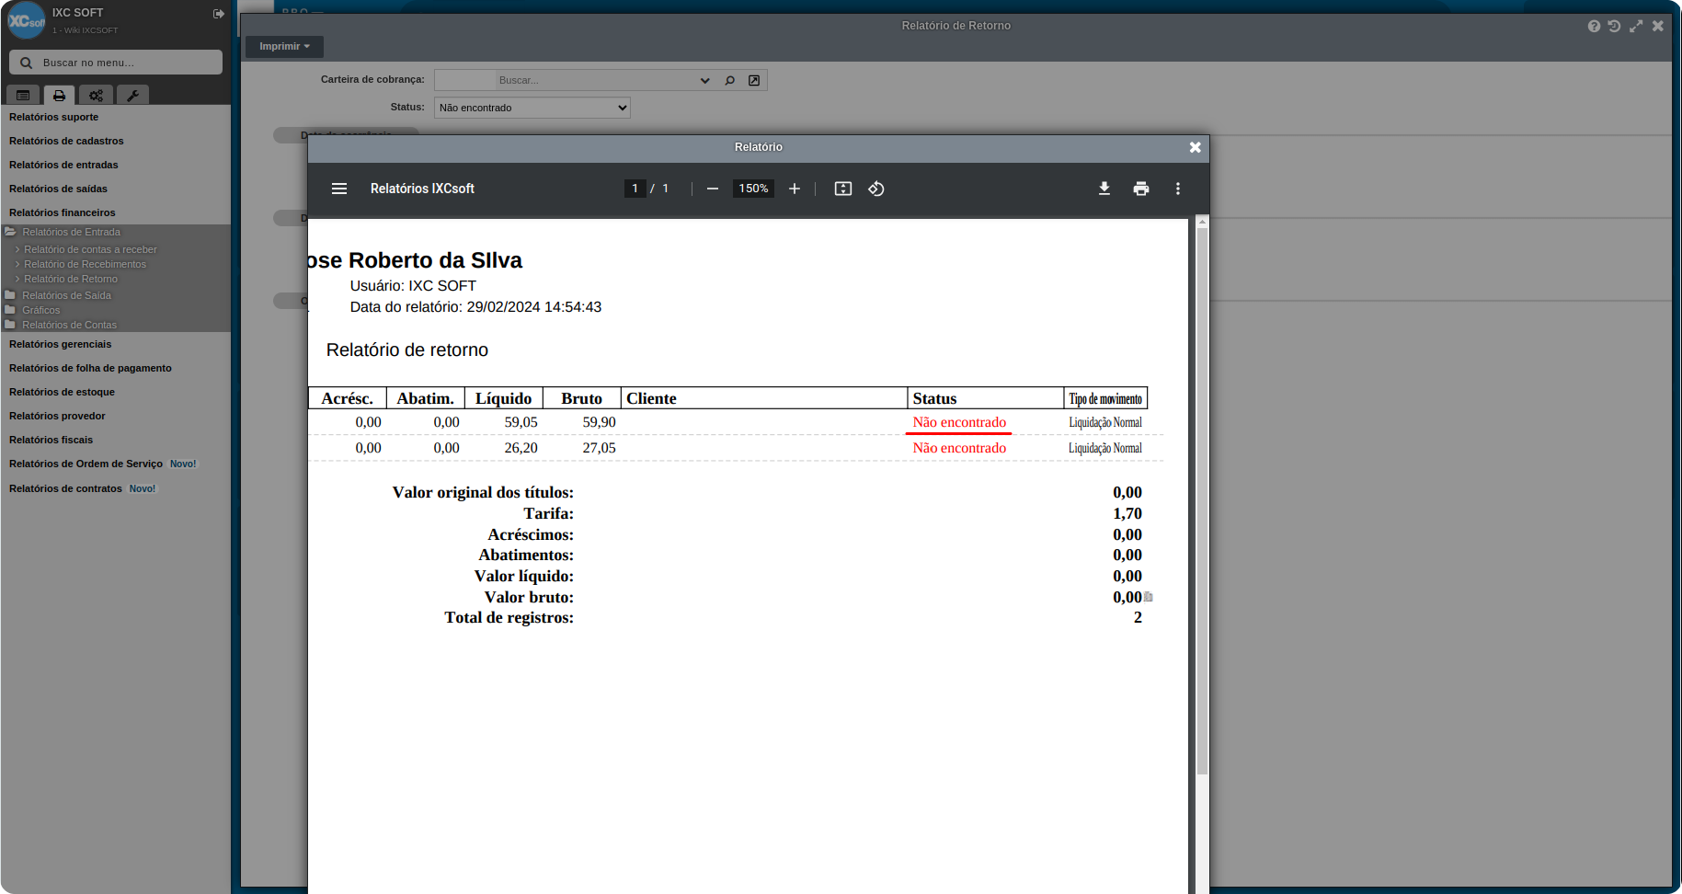Screen dimensions: 1682x894
Task: Expand the Gráficos folder
Action: (40, 310)
